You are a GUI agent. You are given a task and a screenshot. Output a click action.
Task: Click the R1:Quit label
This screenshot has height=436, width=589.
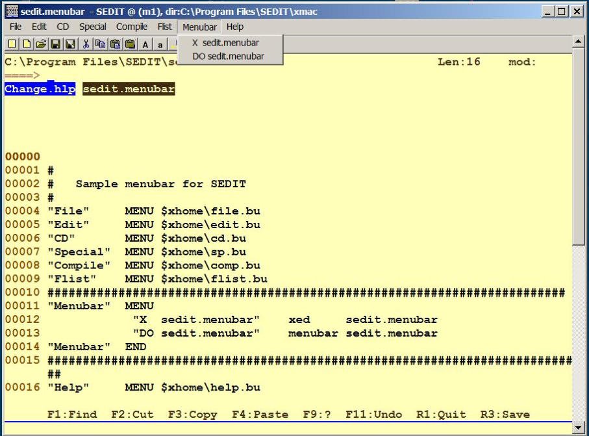(x=441, y=414)
